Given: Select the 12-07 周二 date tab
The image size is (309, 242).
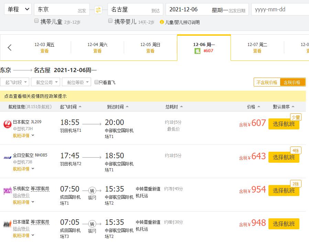Looking at the screenshot, I should point(257,48).
